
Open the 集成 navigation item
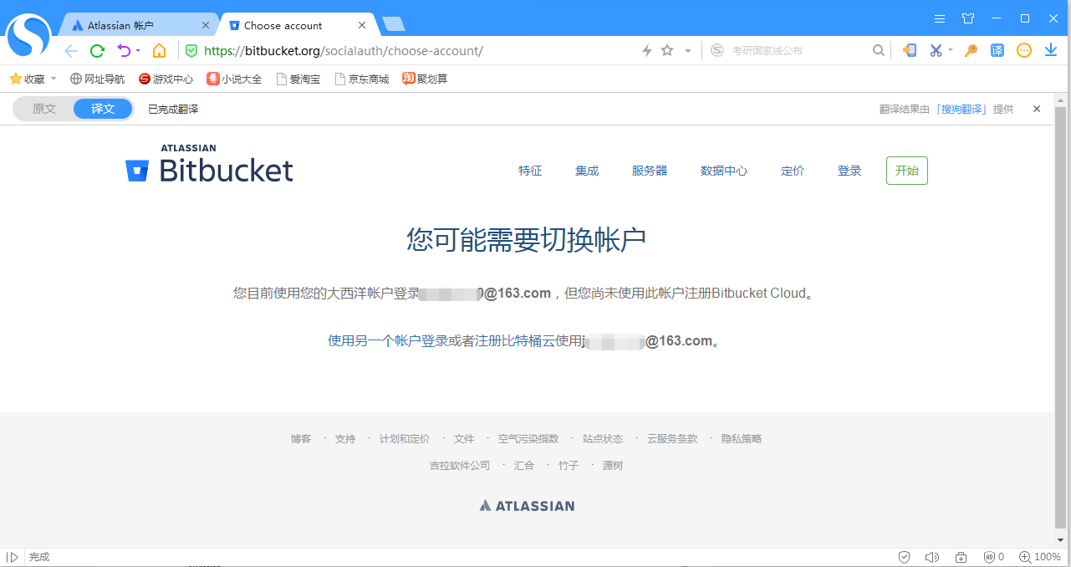coord(587,171)
